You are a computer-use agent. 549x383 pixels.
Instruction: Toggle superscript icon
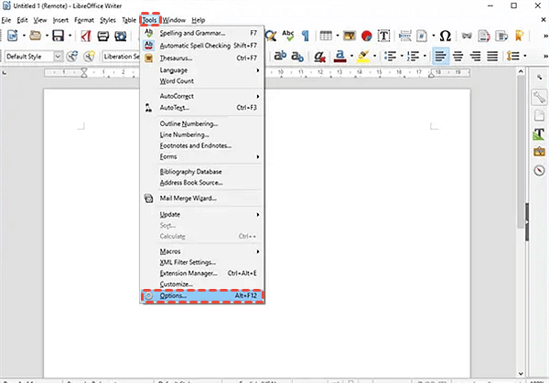280,56
